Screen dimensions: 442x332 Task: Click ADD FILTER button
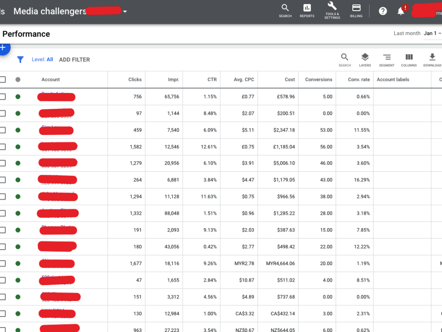coord(74,60)
